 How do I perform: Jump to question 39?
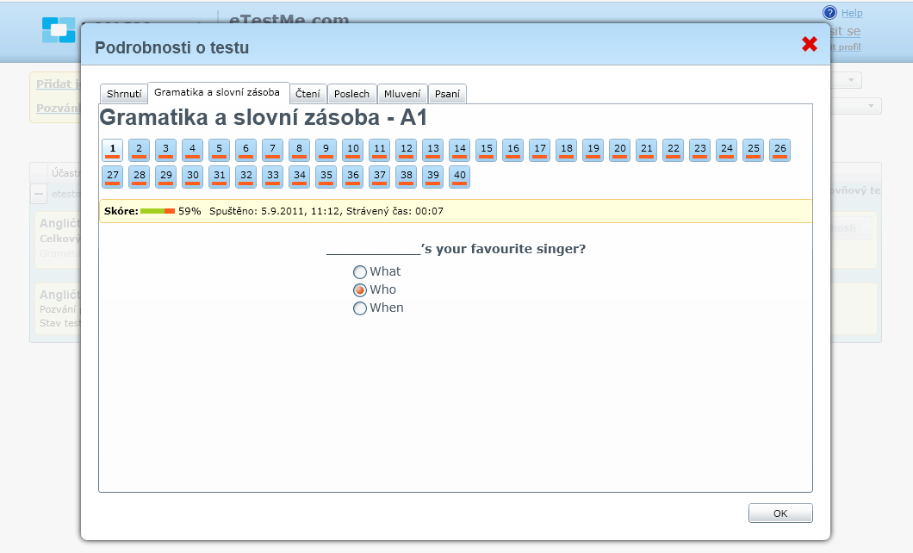(x=432, y=177)
